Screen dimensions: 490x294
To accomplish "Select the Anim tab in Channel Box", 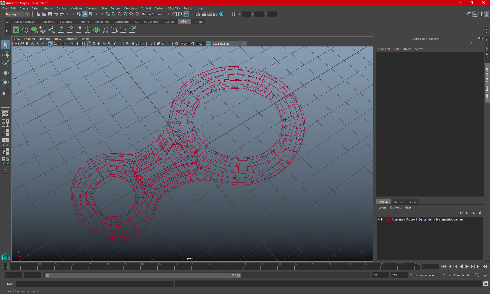I will click(x=413, y=202).
